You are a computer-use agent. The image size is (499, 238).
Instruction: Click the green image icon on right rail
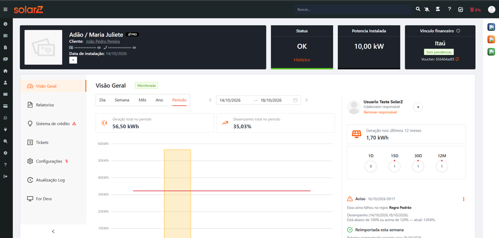(491, 52)
